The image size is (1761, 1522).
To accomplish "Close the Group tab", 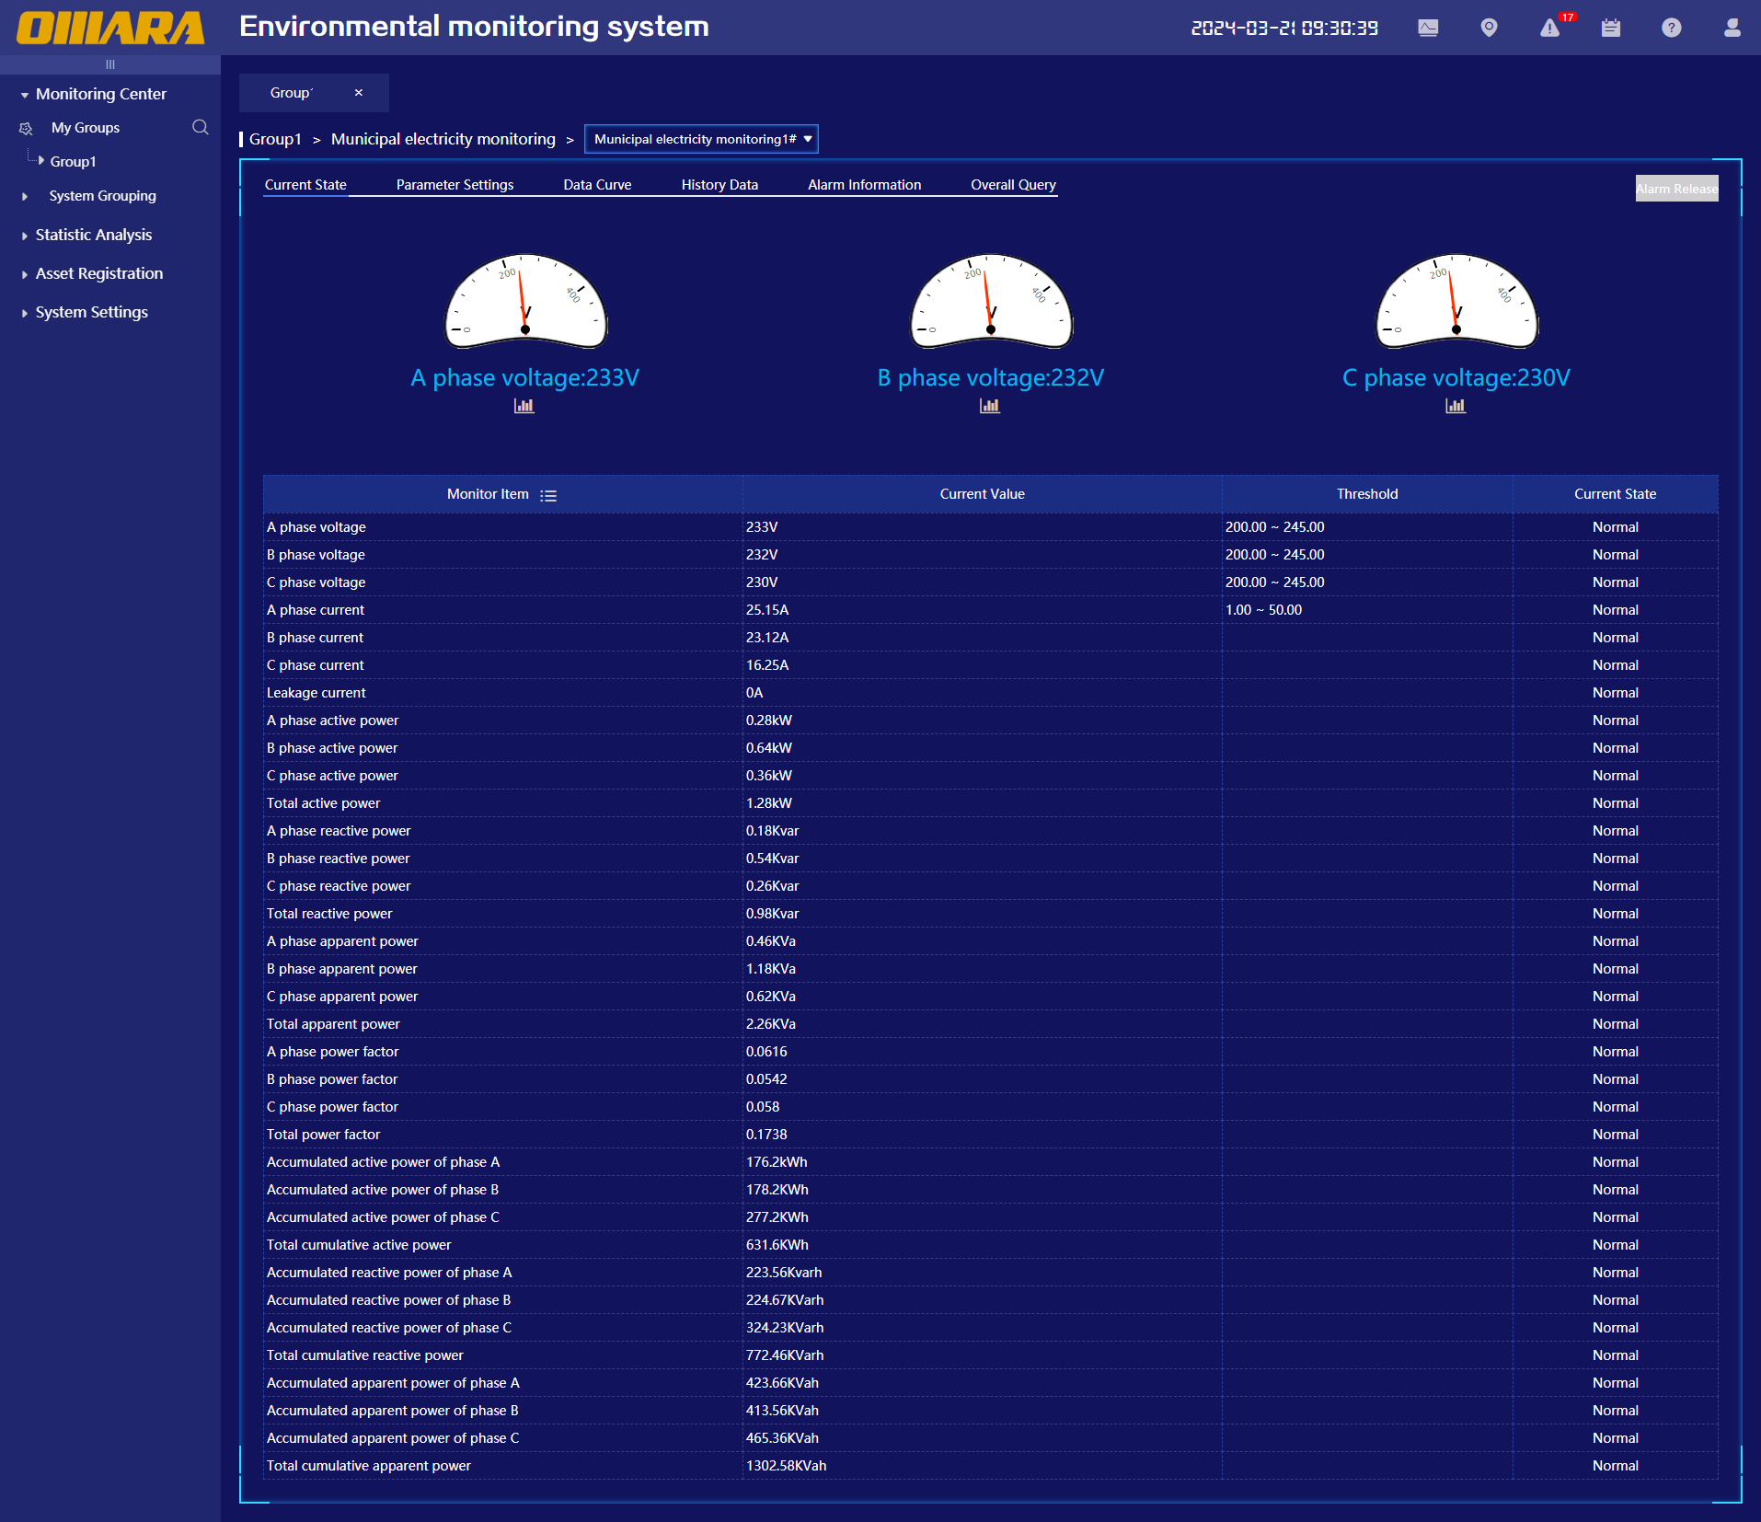I will coord(359,93).
